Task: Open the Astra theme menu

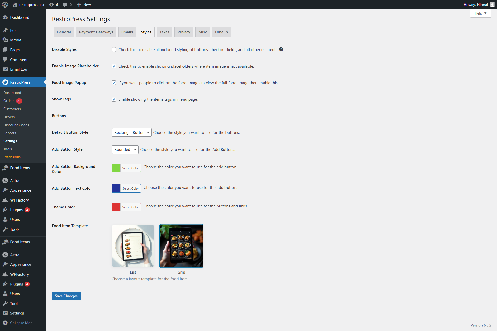Action: (14, 181)
